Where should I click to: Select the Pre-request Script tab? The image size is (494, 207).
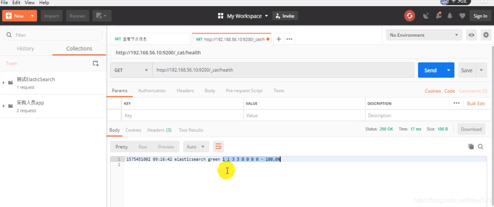[x=244, y=90]
